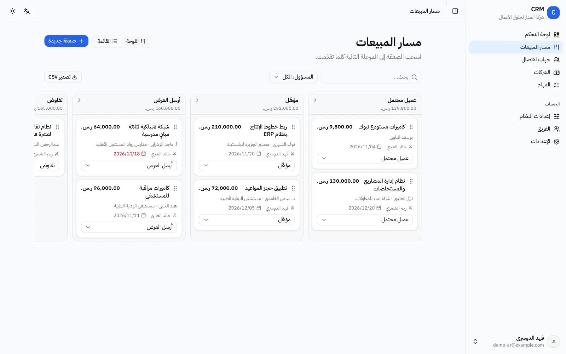The width and height of the screenshot is (566, 354).
Task: Click the المهام checklist icon
Action: click(556, 85)
